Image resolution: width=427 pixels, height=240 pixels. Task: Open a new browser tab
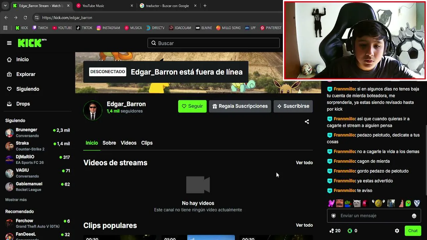coord(205,6)
